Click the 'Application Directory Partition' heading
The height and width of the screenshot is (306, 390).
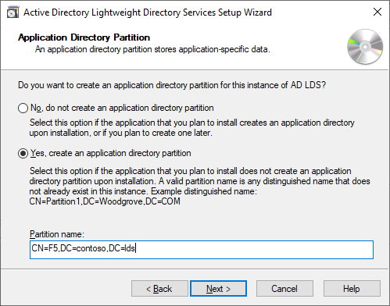click(x=84, y=37)
